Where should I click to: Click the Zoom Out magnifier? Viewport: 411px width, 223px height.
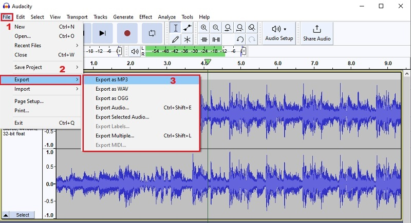[x=216, y=28]
